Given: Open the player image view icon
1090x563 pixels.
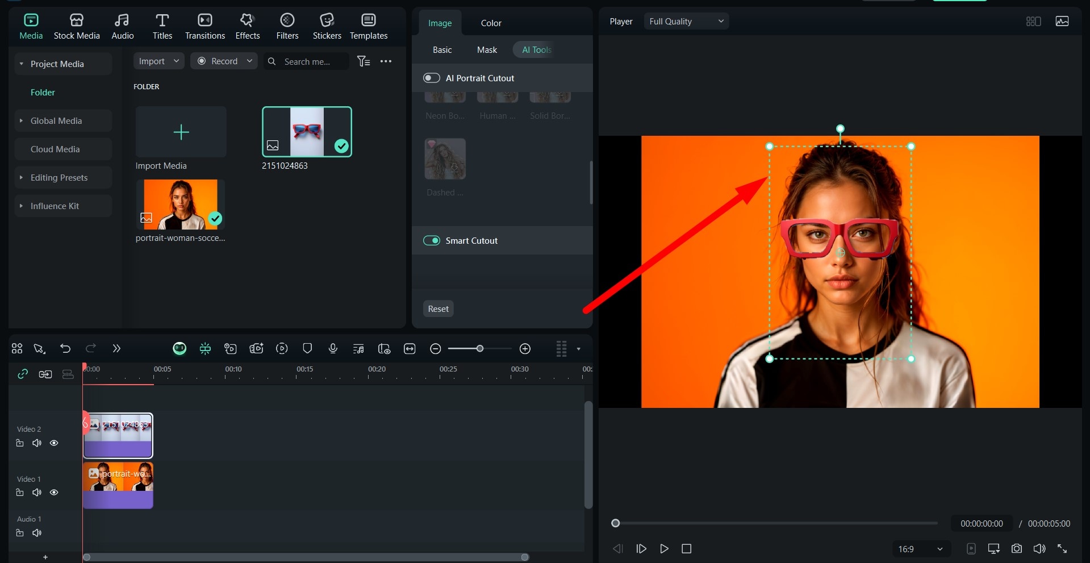Looking at the screenshot, I should (1062, 21).
